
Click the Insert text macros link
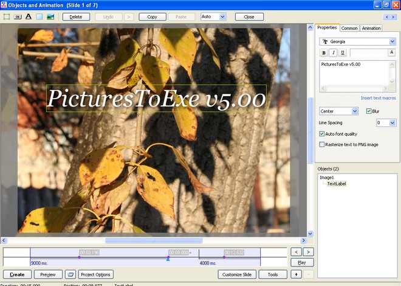pos(379,98)
